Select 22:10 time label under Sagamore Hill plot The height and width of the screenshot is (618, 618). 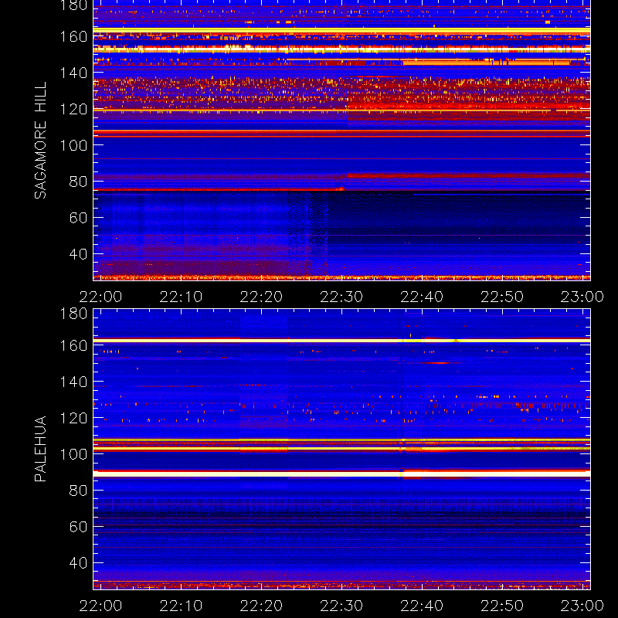(181, 297)
